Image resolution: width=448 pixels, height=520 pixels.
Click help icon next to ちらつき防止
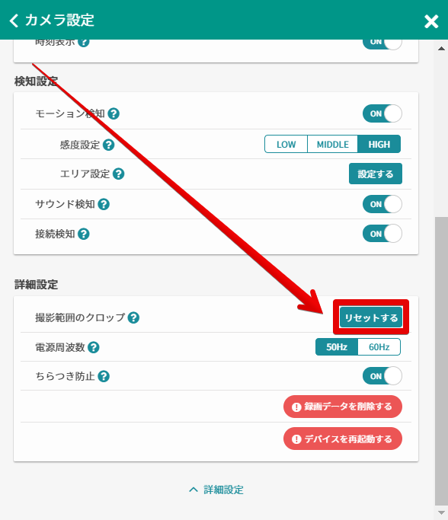pos(104,376)
